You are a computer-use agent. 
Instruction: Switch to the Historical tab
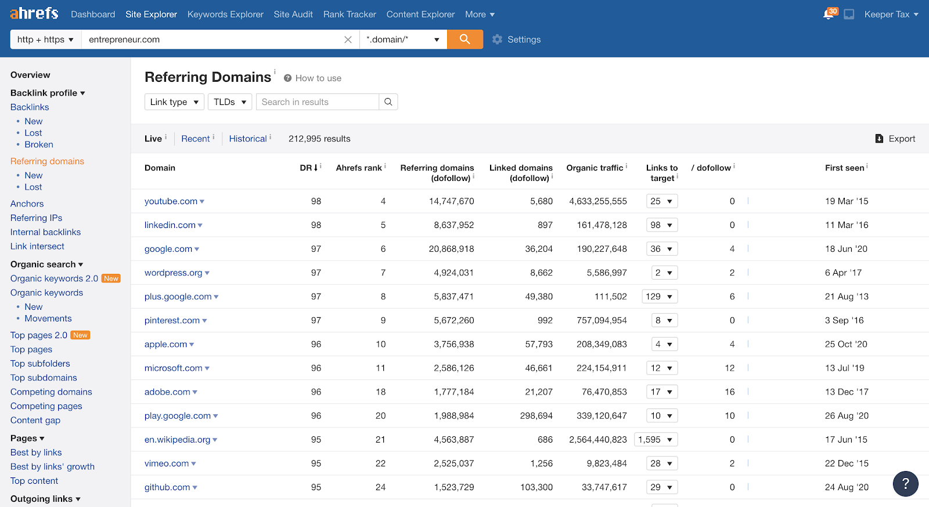point(248,139)
